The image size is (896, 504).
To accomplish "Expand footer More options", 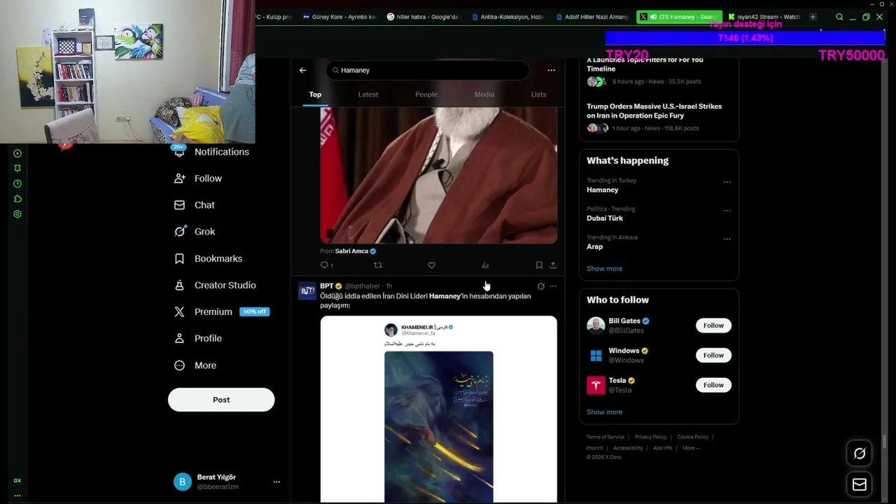I will [x=691, y=448].
